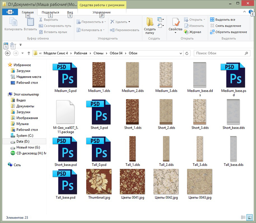Image resolution: width=256 pixels, height=223 pixels.
Task: Open the Файл ribbon tab
Action: pyautogui.click(x=10, y=12)
